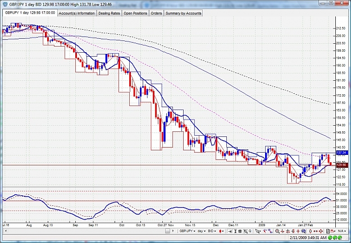Click the blue reset zoom icon
This screenshot has height=243, width=351.
pyautogui.click(x=303, y=231)
